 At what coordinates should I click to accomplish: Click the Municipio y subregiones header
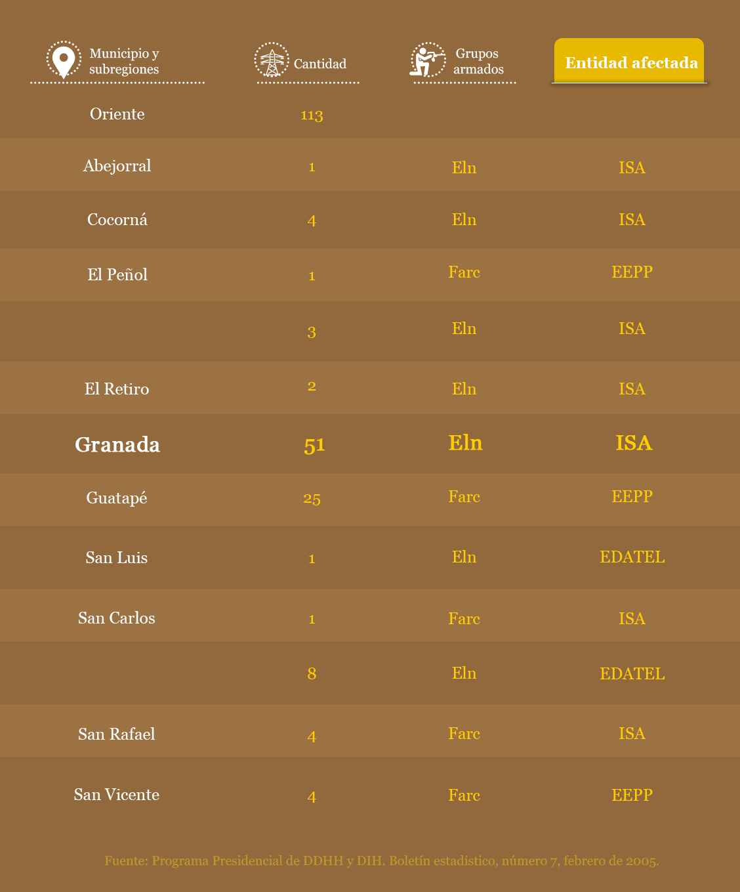[124, 61]
